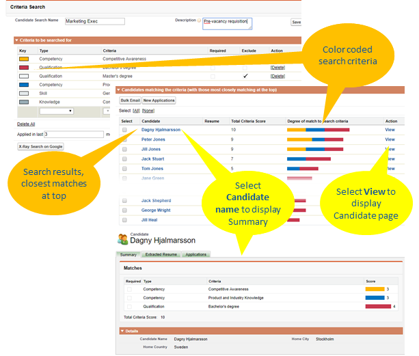Click the Candidate Search Name field

click(94, 22)
